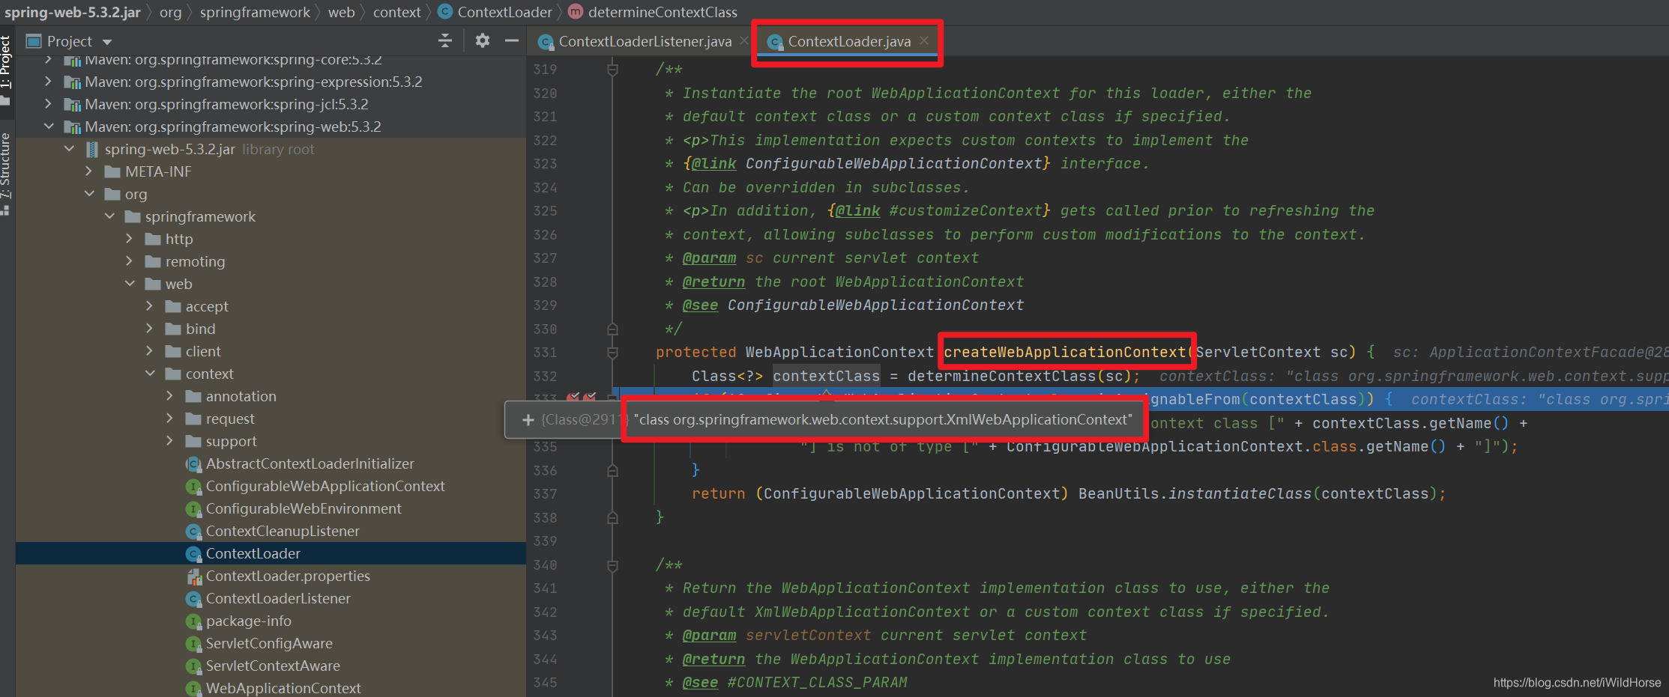The width and height of the screenshot is (1669, 697).
Task: Fold the Javadoc comment at line 319
Action: click(x=612, y=70)
